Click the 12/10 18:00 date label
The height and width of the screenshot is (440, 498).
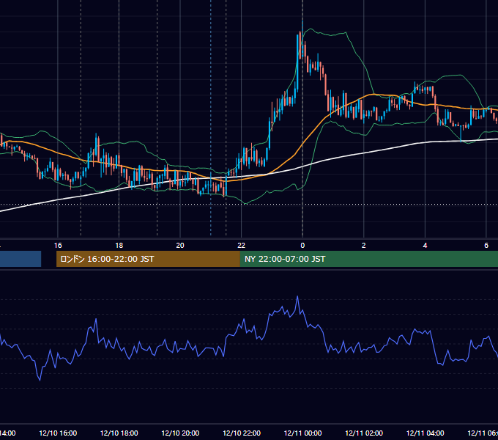click(x=119, y=433)
